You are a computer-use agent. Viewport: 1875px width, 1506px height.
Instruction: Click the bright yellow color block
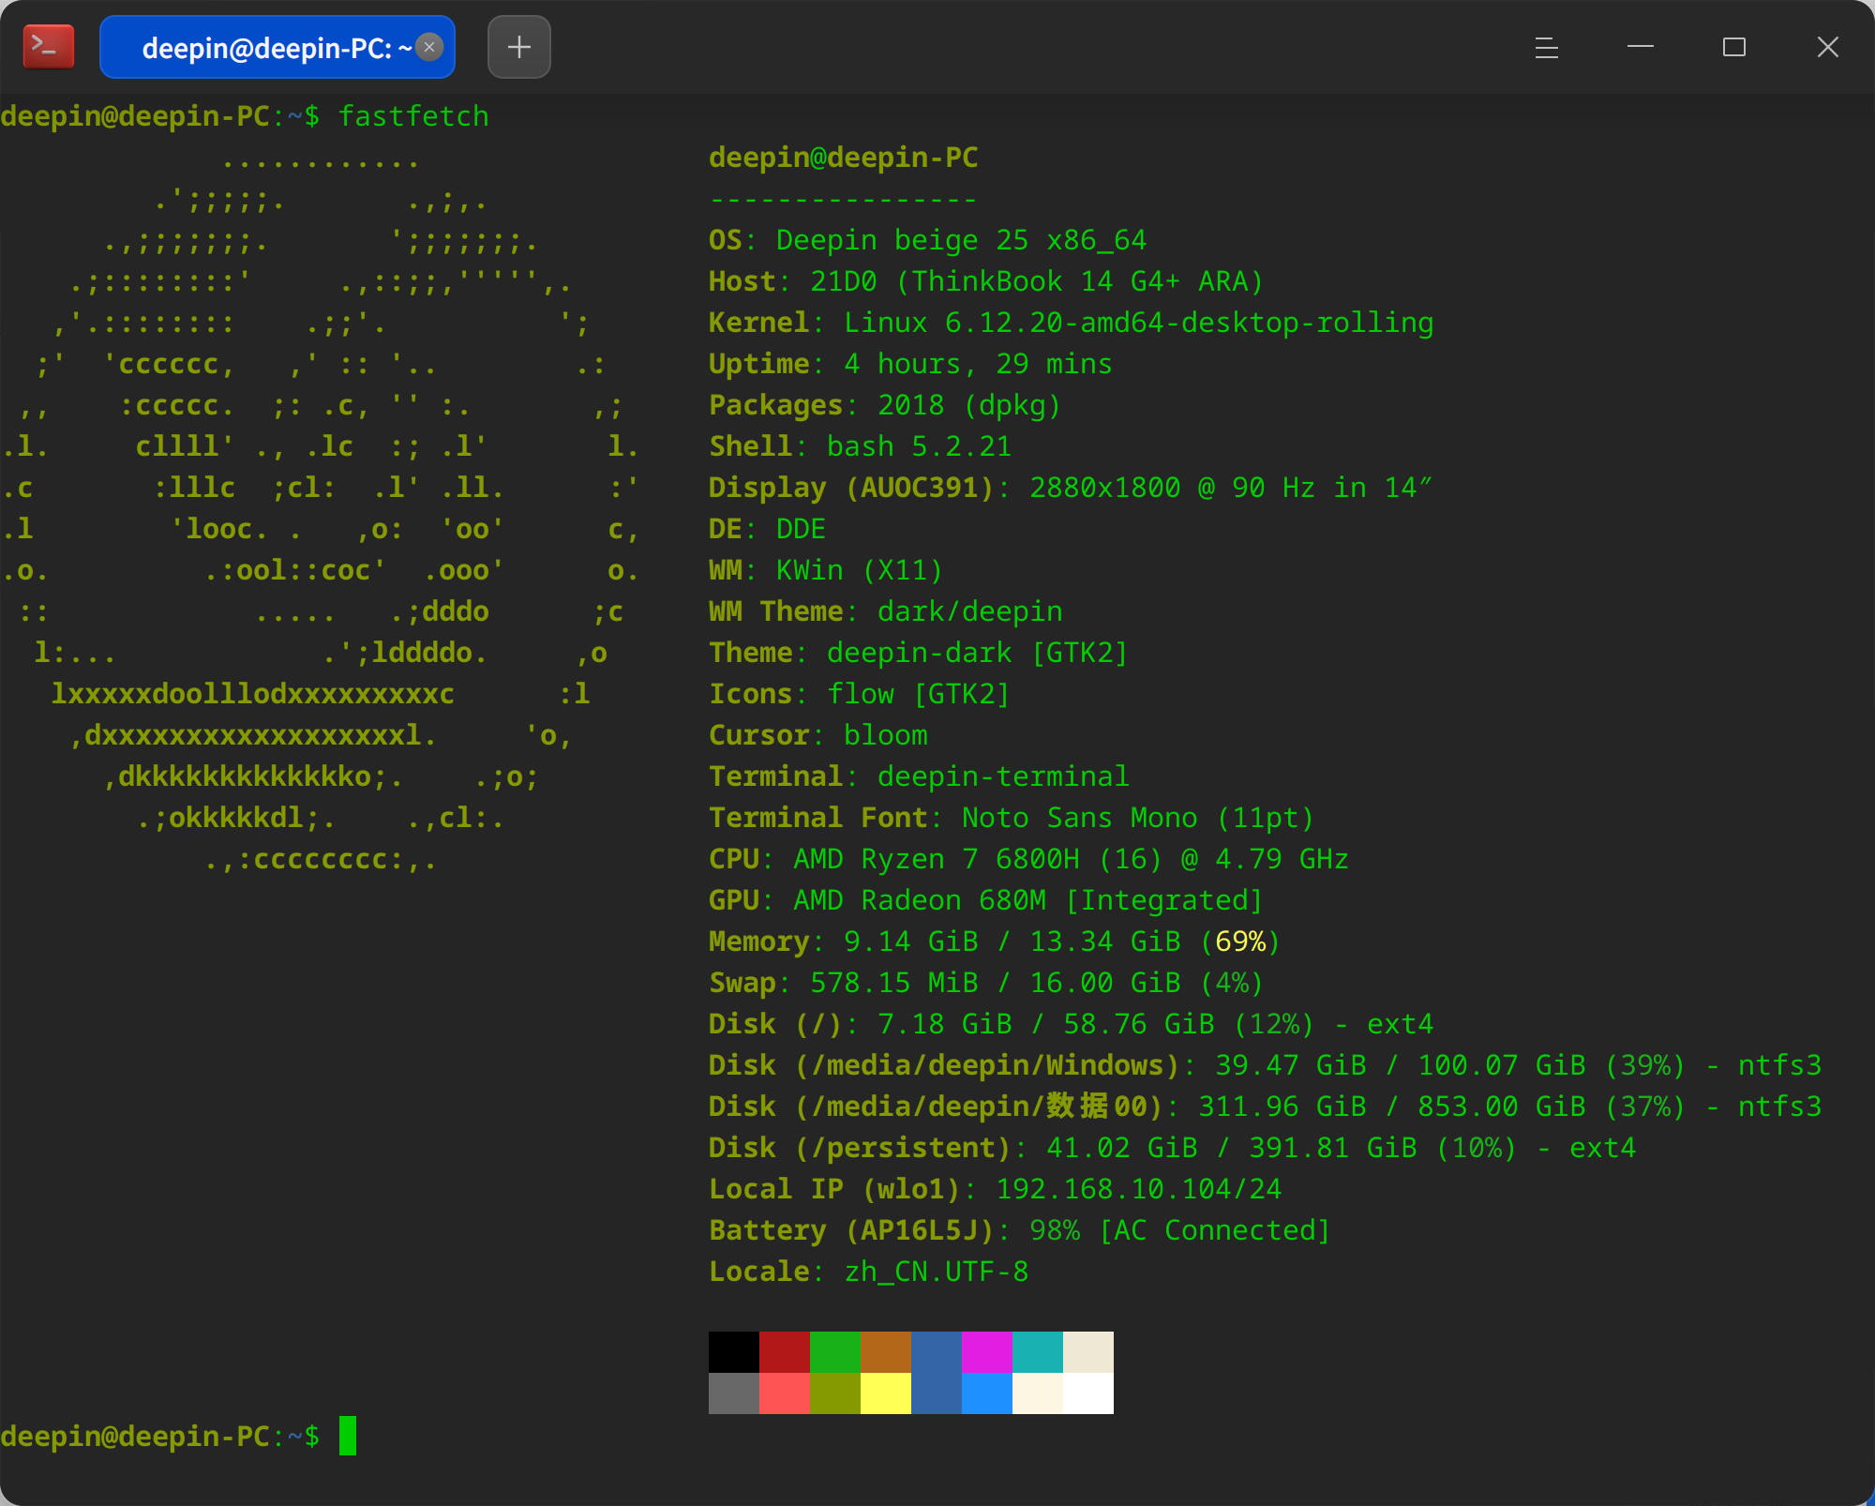point(886,1393)
